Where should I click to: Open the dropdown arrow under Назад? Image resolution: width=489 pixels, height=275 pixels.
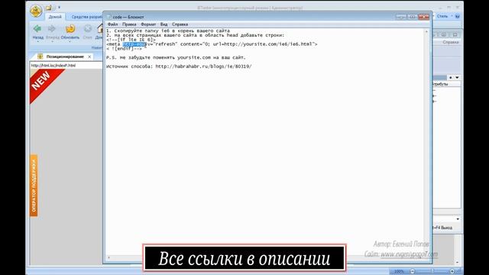point(37,41)
